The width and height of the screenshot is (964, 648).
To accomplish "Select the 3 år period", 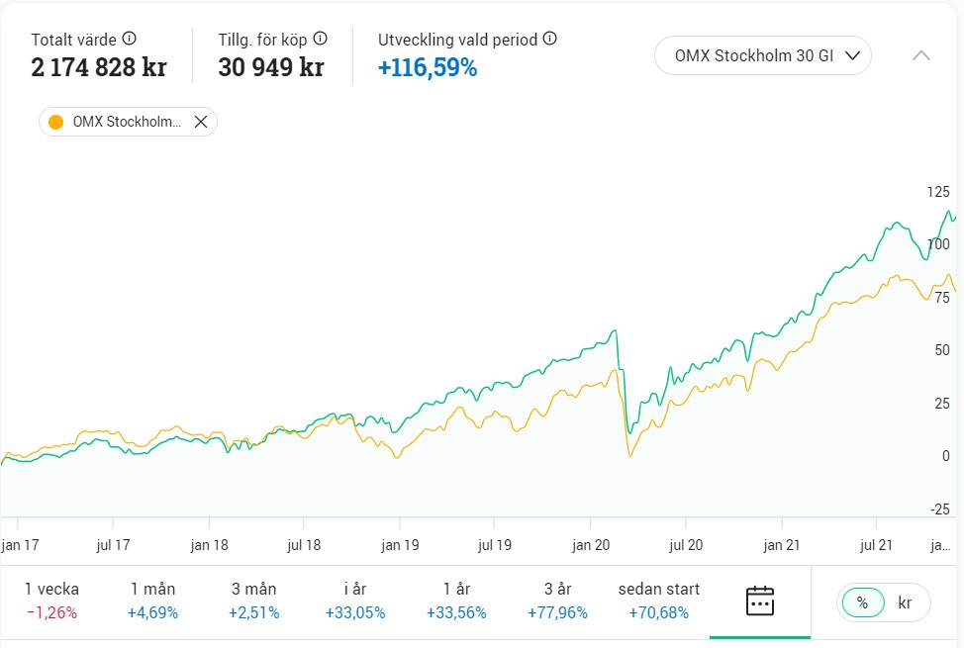I will (x=557, y=601).
